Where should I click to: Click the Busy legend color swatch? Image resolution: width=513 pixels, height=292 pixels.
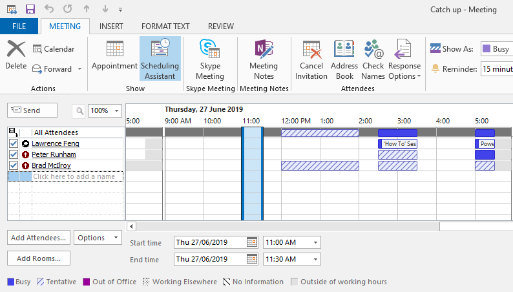11,282
